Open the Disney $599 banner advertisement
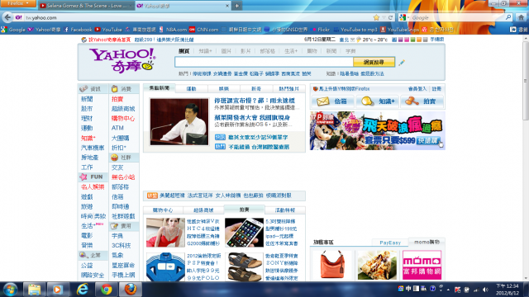Viewport: 529px width, 297px height. (x=378, y=130)
